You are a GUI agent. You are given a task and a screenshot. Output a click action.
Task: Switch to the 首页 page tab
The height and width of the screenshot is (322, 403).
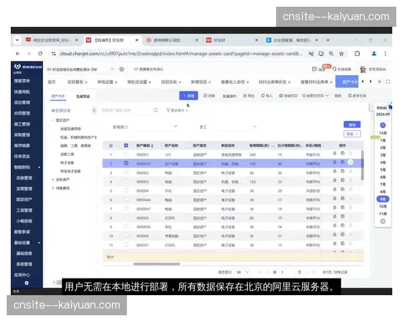pos(52,82)
